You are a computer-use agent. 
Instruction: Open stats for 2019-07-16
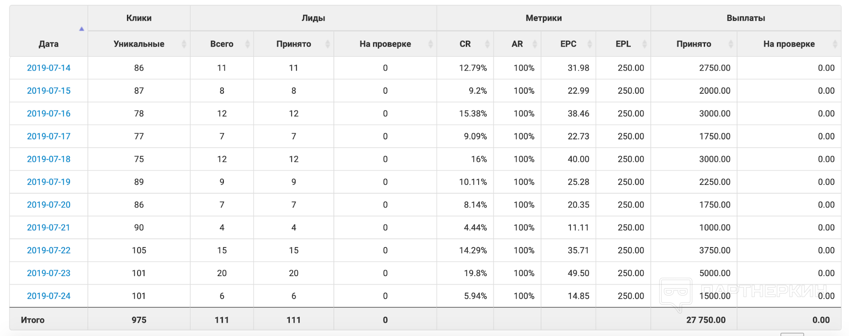(x=48, y=113)
